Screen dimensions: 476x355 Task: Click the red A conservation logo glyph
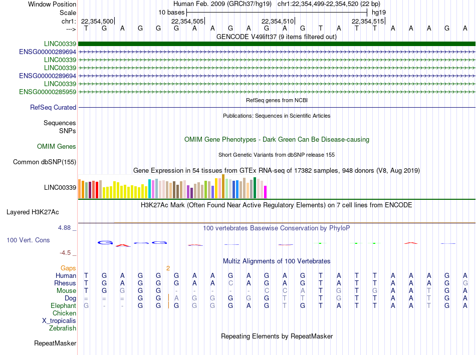[x=123, y=245]
